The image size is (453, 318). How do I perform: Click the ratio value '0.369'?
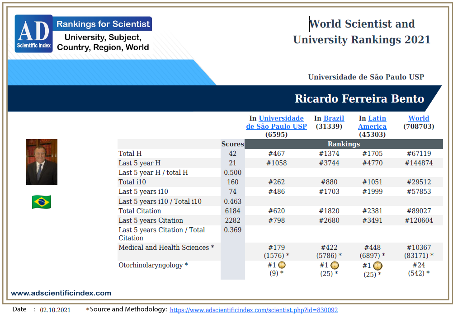pos(232,230)
